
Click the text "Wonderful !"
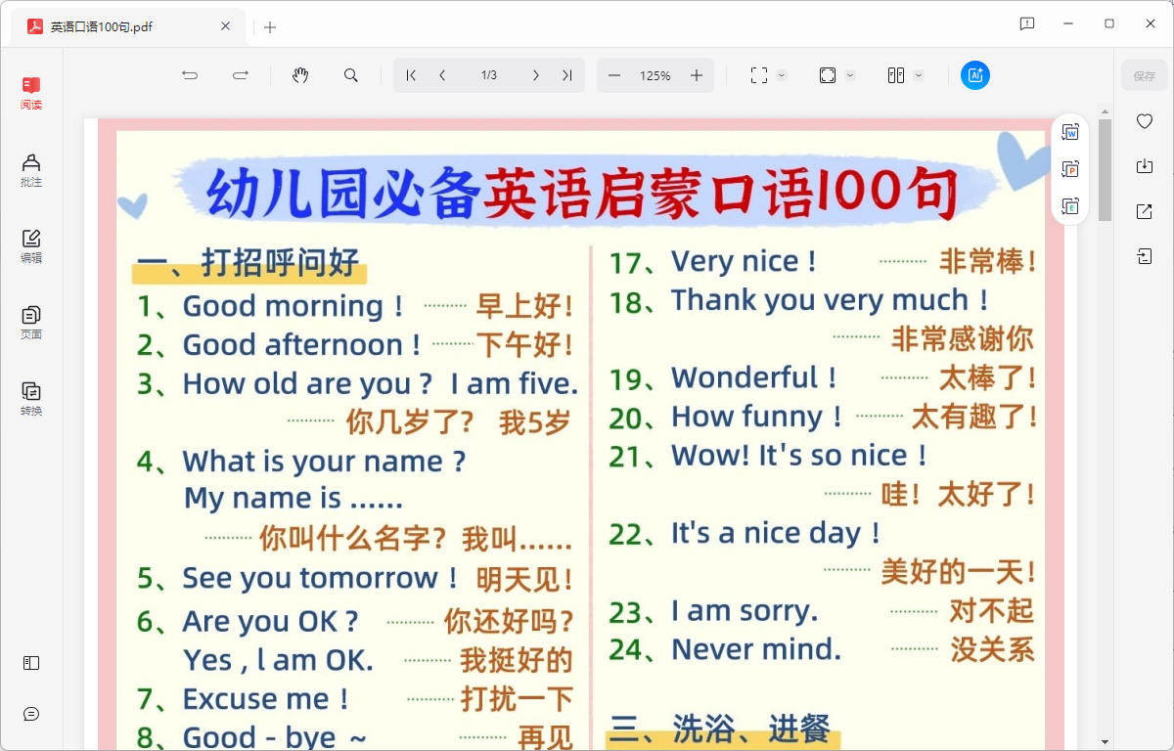(x=755, y=377)
